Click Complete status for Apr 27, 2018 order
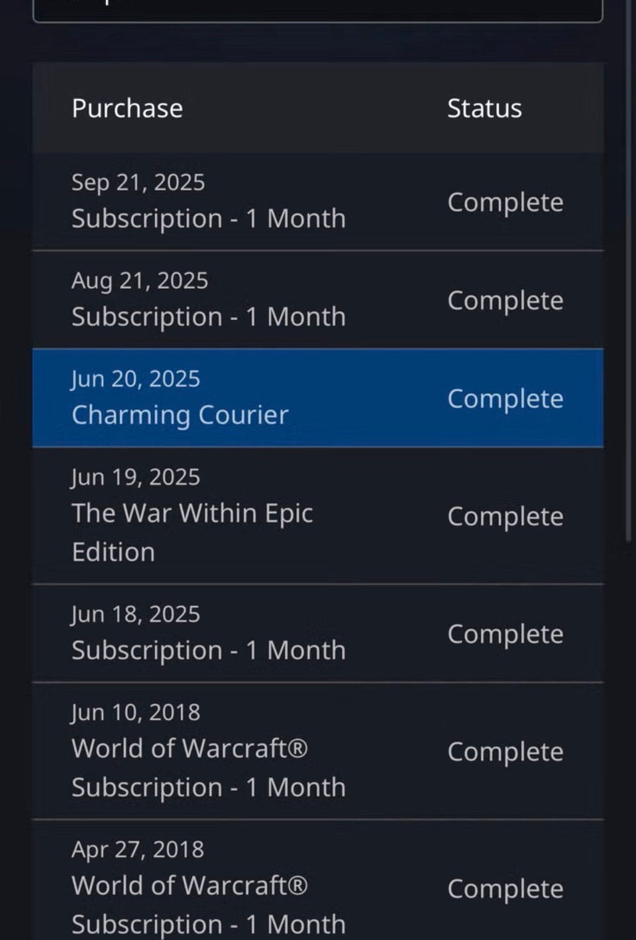The image size is (636, 940). [x=505, y=890]
